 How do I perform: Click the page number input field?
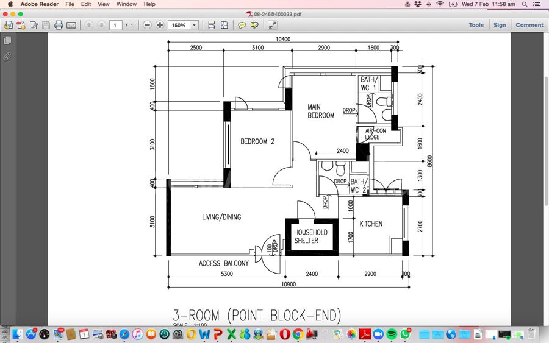click(x=115, y=25)
